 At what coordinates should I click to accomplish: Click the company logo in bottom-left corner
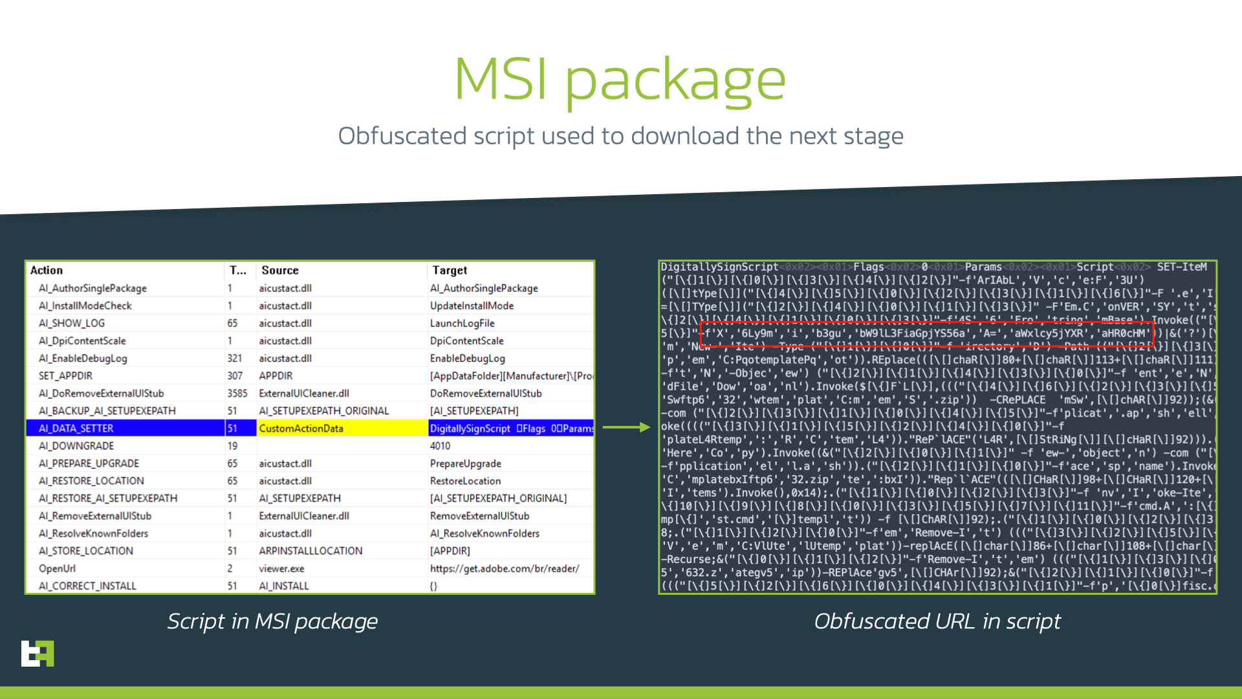tap(38, 653)
